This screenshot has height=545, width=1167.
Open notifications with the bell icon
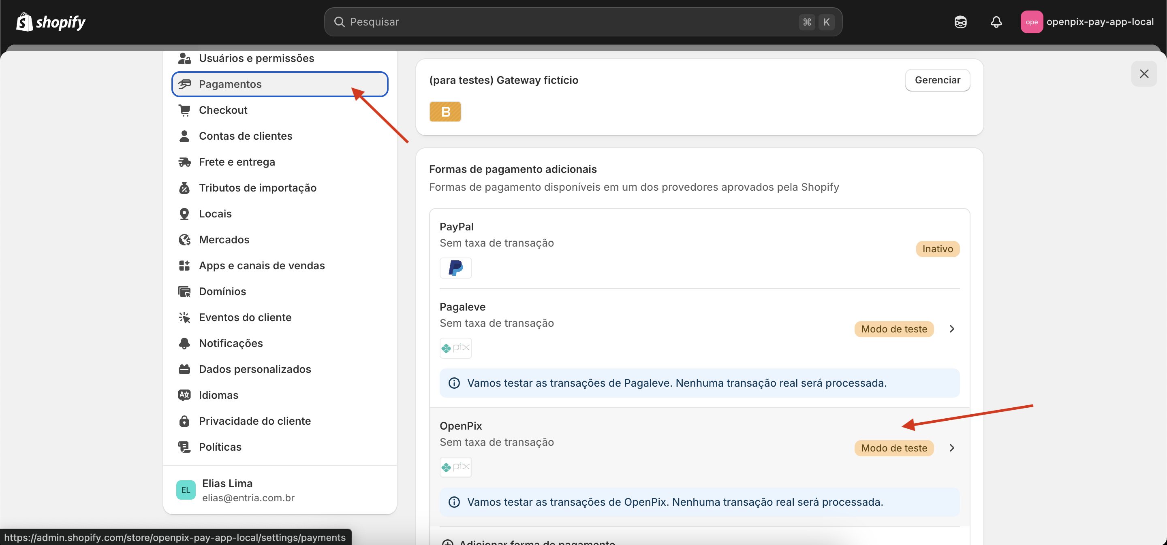pyautogui.click(x=996, y=21)
